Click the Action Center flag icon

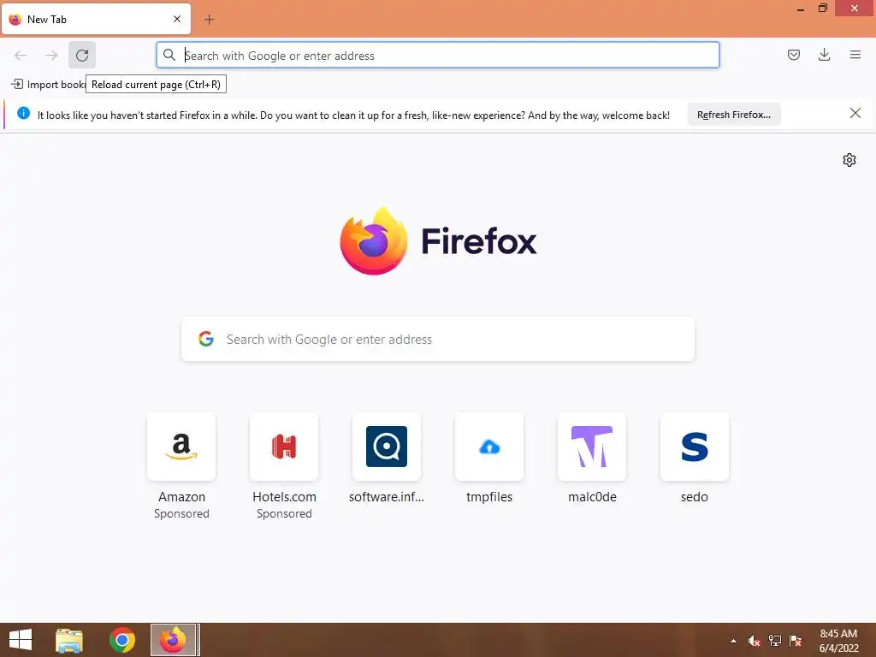796,641
